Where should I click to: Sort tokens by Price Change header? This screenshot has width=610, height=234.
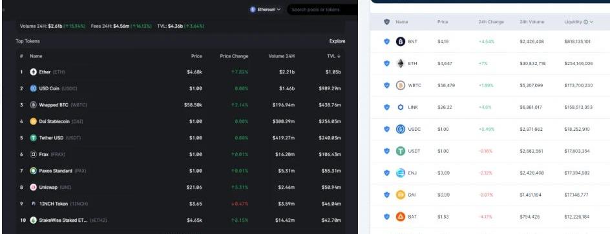[x=234, y=56]
